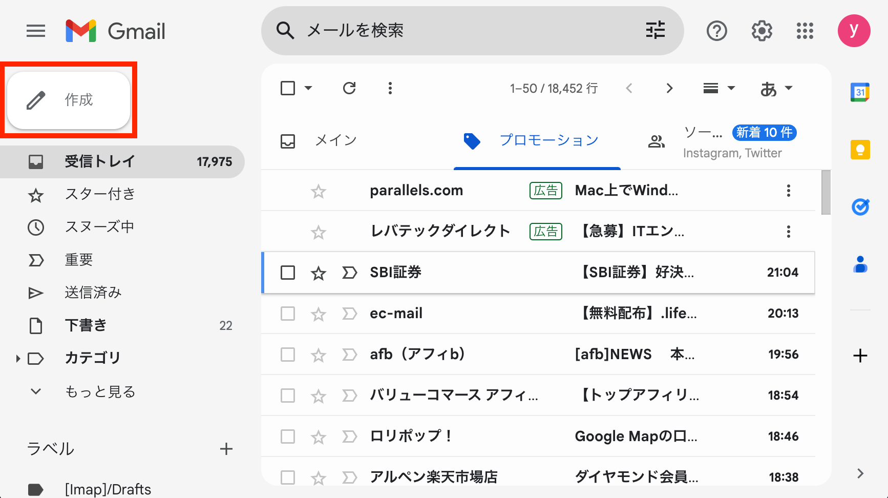This screenshot has height=498, width=888.
Task: Open the parallels.com ad message
Action: pyautogui.click(x=538, y=191)
